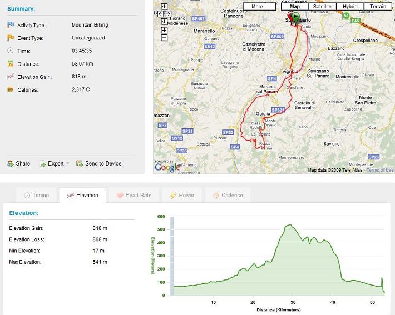Select standard Map view button
The height and width of the screenshot is (315, 395).
(x=294, y=7)
